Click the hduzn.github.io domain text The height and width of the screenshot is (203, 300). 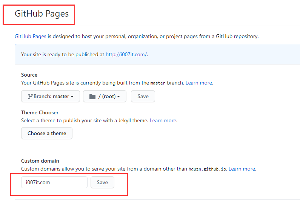[208, 169]
